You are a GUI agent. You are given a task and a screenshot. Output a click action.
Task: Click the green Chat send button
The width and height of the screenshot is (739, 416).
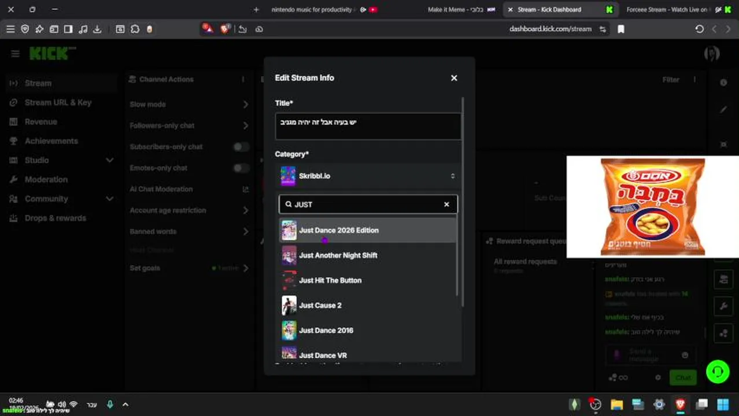pos(683,378)
